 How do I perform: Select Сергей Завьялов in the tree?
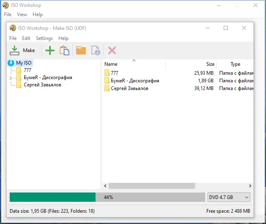[42, 85]
